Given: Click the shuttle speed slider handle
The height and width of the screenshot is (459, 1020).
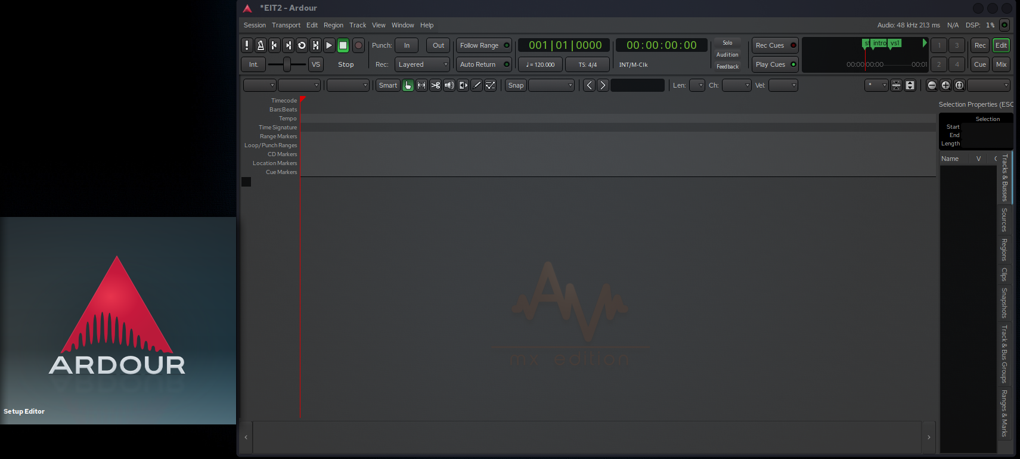Looking at the screenshot, I should tap(287, 64).
